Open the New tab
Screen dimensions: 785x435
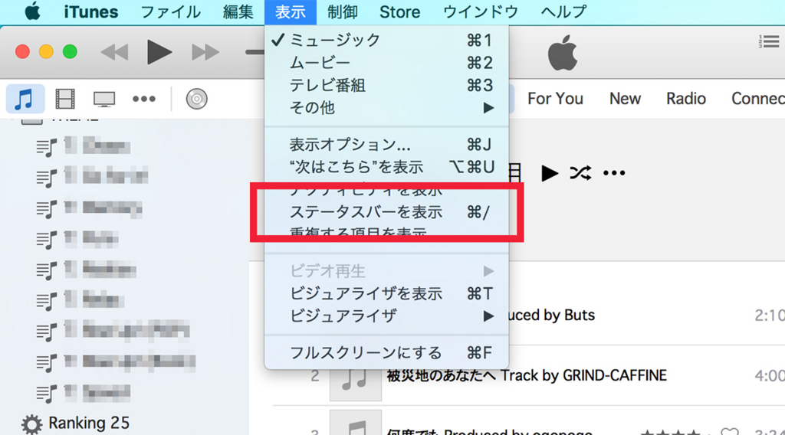(625, 99)
